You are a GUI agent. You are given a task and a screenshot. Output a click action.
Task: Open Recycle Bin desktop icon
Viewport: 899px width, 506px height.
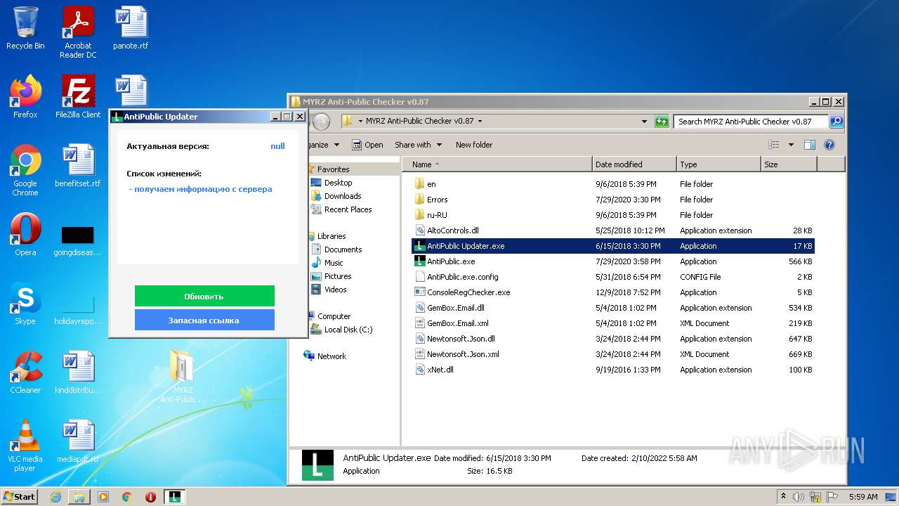25,29
